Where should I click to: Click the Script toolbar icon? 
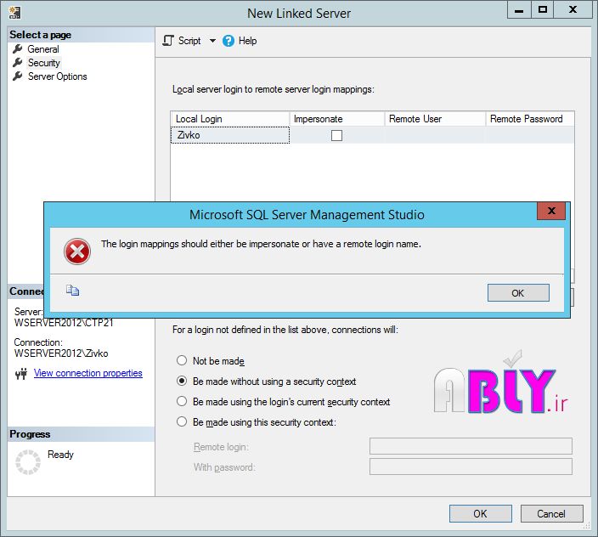coord(168,41)
